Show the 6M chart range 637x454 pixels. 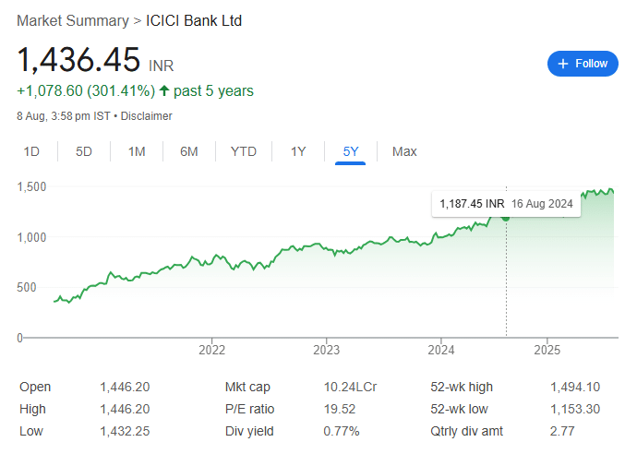pos(189,152)
